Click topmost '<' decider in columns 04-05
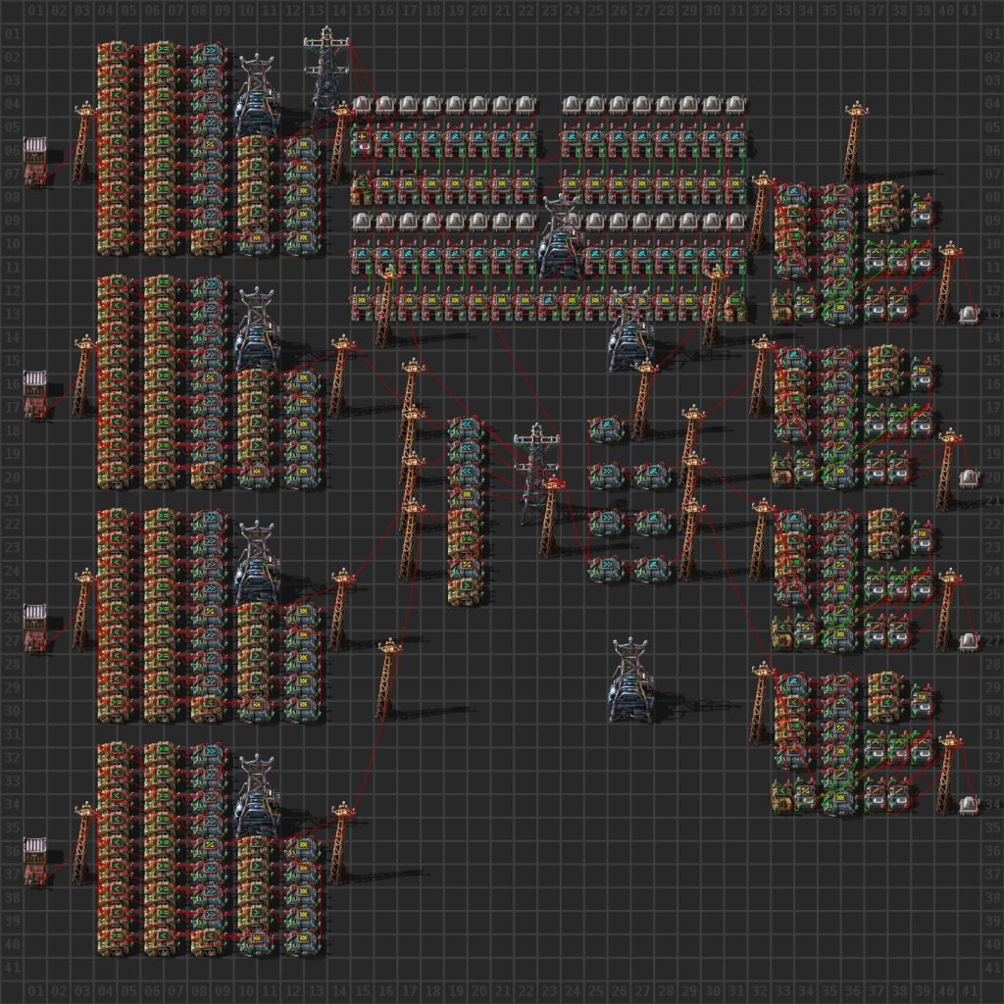This screenshot has width=1004, height=1004. (117, 53)
